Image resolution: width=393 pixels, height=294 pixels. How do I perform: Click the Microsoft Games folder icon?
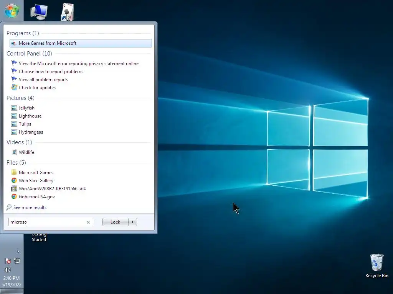14,172
